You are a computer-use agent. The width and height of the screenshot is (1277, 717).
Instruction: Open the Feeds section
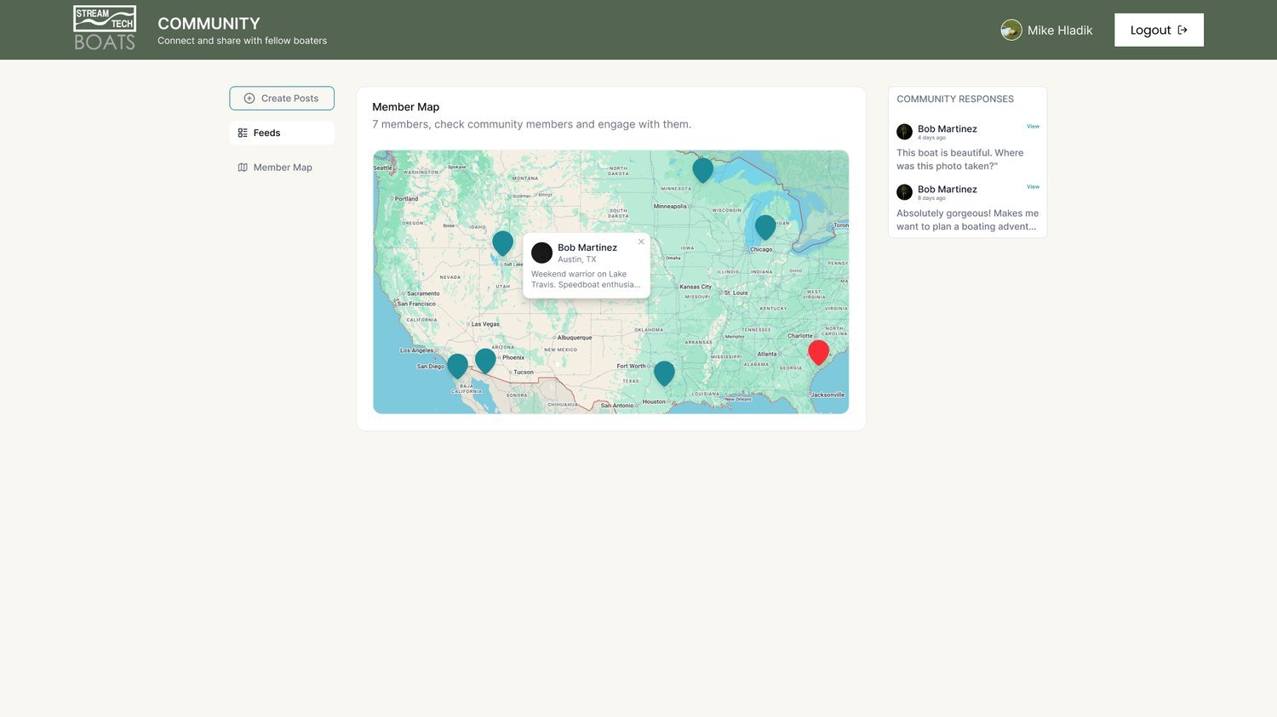pyautogui.click(x=282, y=133)
